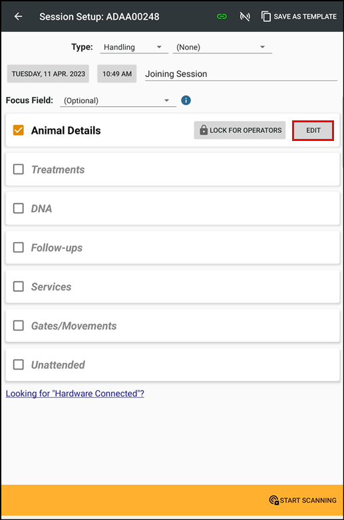This screenshot has width=344, height=520.
Task: Click the padlock icon on Lock For Operators
Action: tap(204, 130)
